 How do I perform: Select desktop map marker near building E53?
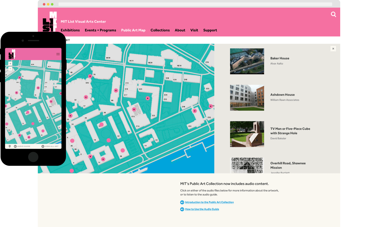point(211,106)
